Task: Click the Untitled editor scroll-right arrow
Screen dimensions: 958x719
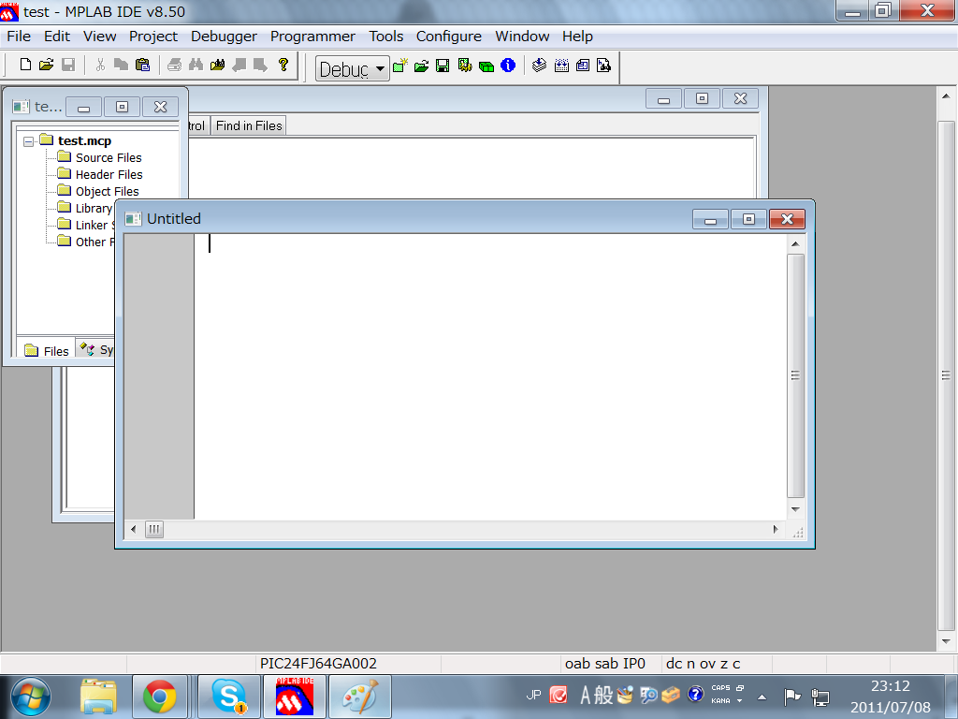Action: tap(776, 530)
